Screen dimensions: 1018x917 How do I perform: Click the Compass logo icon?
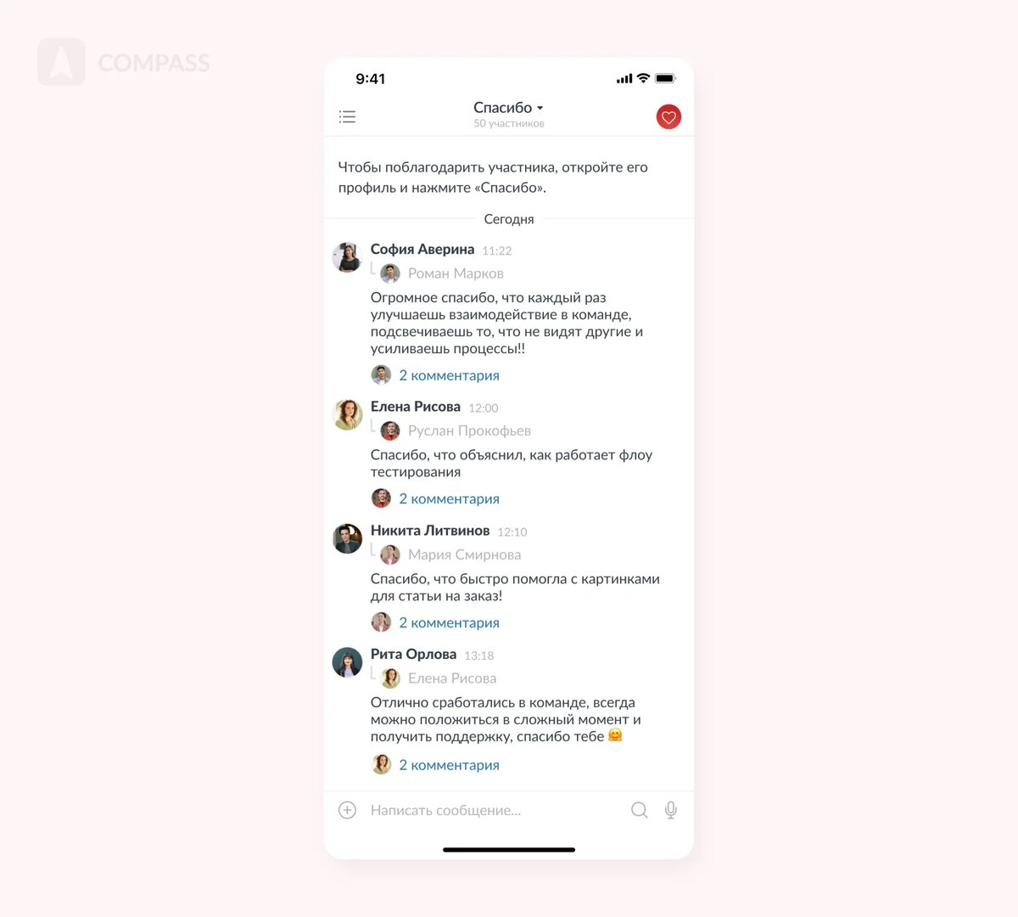tap(61, 62)
